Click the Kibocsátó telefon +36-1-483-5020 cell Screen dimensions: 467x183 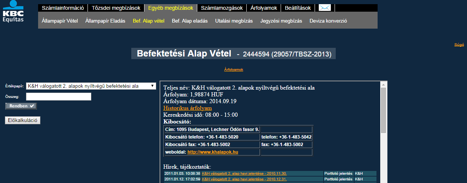point(212,137)
